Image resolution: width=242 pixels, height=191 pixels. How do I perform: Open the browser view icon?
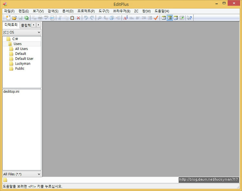52,18
